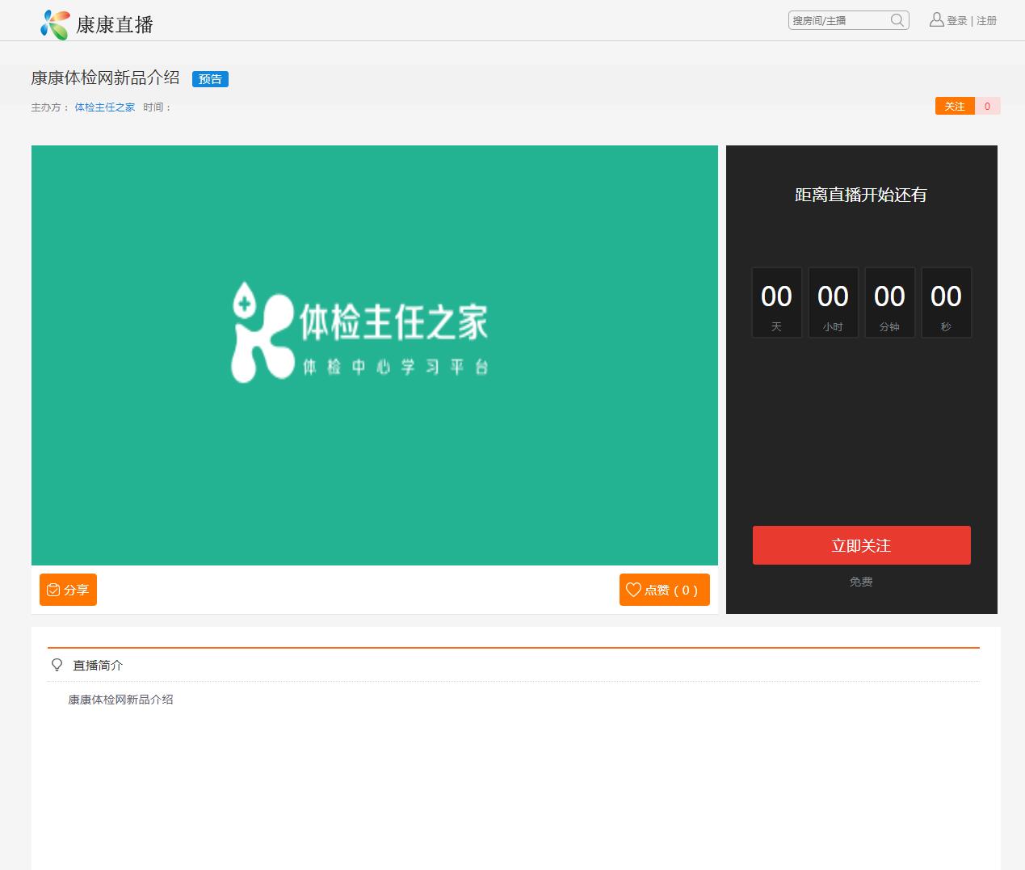The height and width of the screenshot is (870, 1025).
Task: Click the lightbulb icon beside 直播简介
Action: [57, 665]
